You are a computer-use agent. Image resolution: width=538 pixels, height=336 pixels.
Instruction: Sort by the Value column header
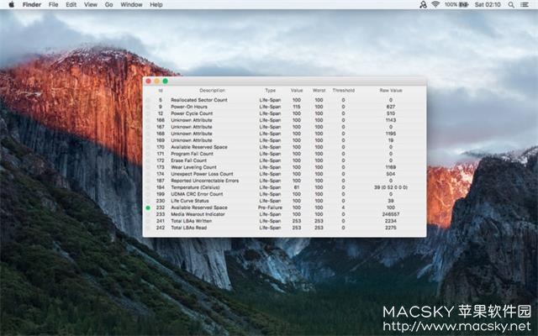[297, 91]
